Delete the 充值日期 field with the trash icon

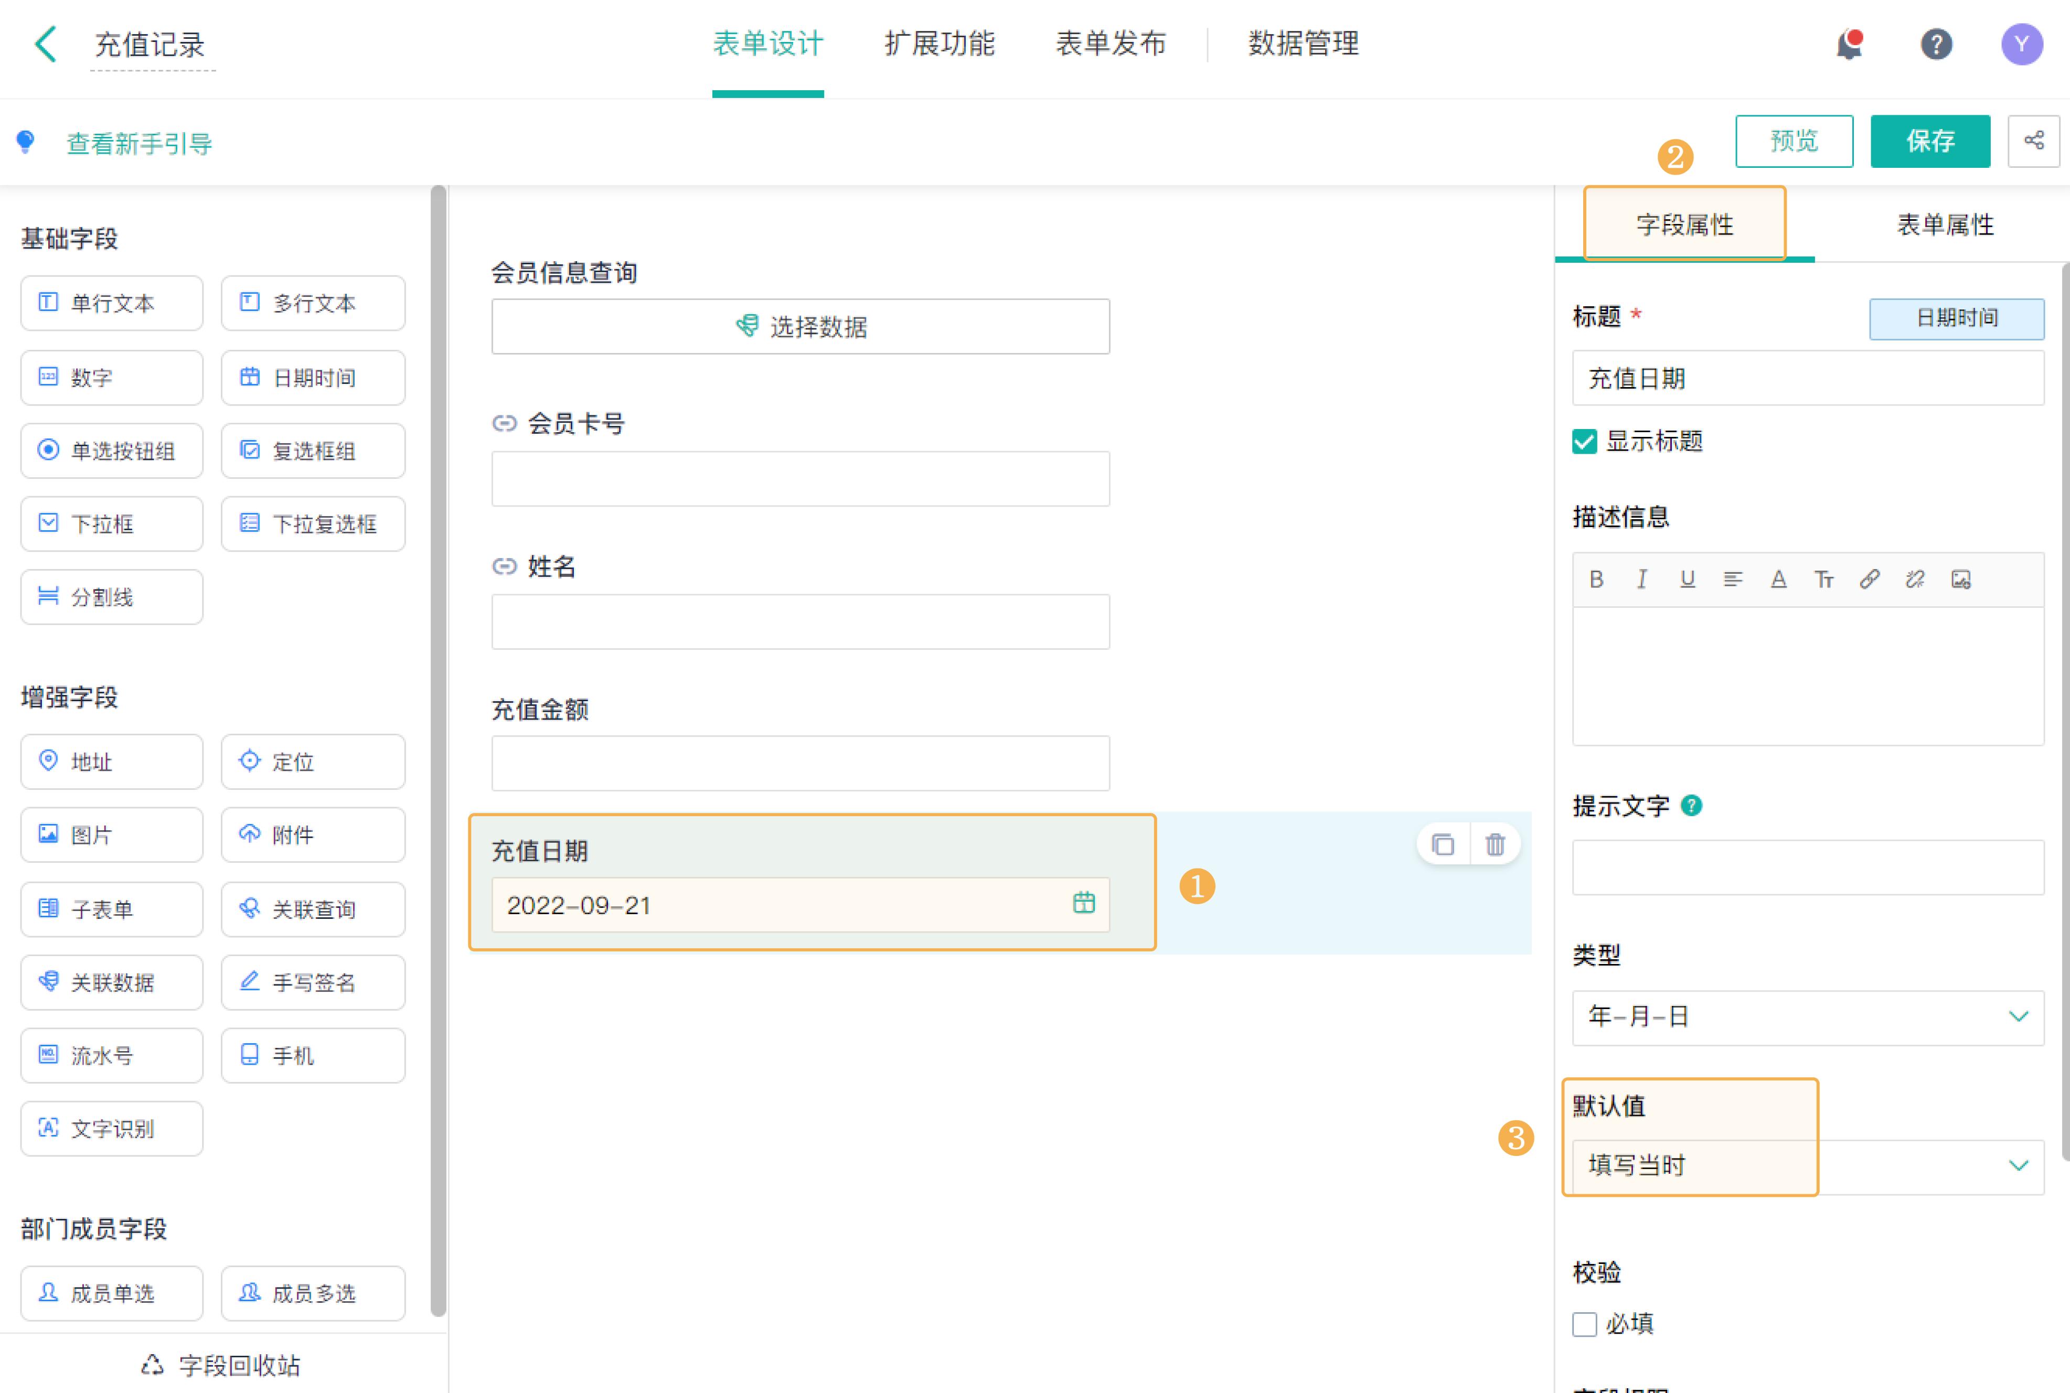1495,844
